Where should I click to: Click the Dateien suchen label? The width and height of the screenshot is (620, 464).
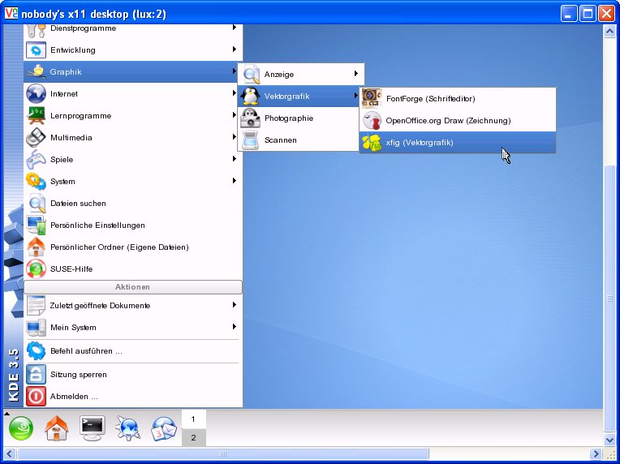78,204
